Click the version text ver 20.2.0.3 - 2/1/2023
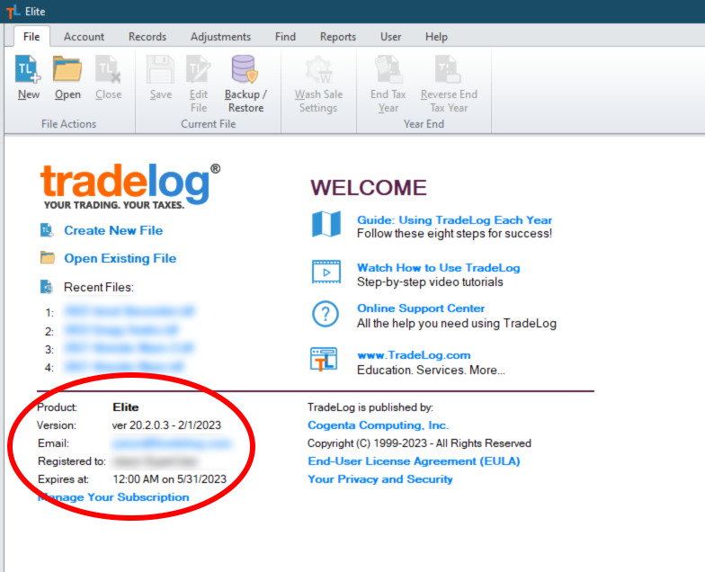 coord(166,425)
